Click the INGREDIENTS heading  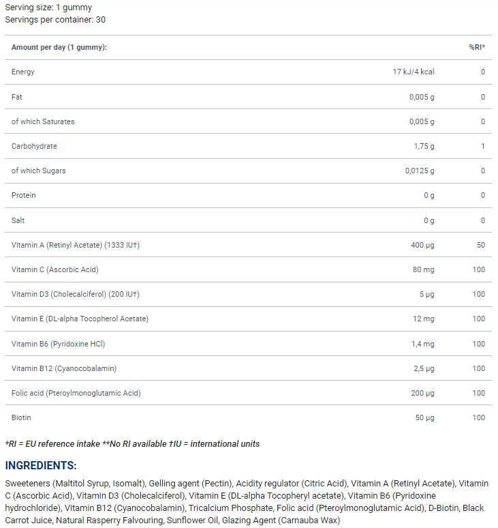(x=41, y=465)
